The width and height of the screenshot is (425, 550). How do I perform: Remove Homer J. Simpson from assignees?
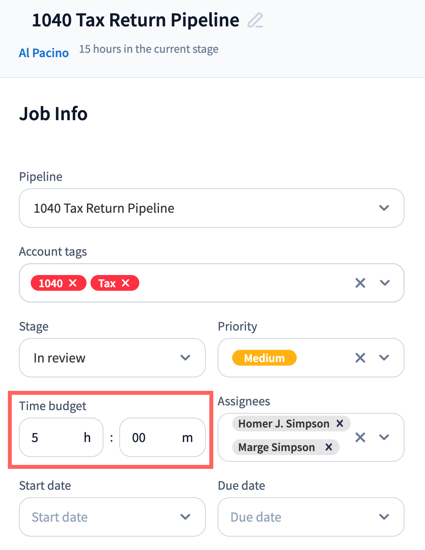coord(340,424)
